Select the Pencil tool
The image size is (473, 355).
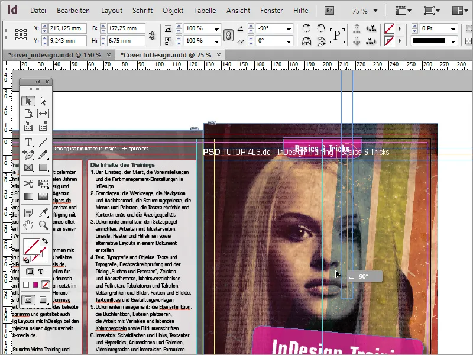43,154
